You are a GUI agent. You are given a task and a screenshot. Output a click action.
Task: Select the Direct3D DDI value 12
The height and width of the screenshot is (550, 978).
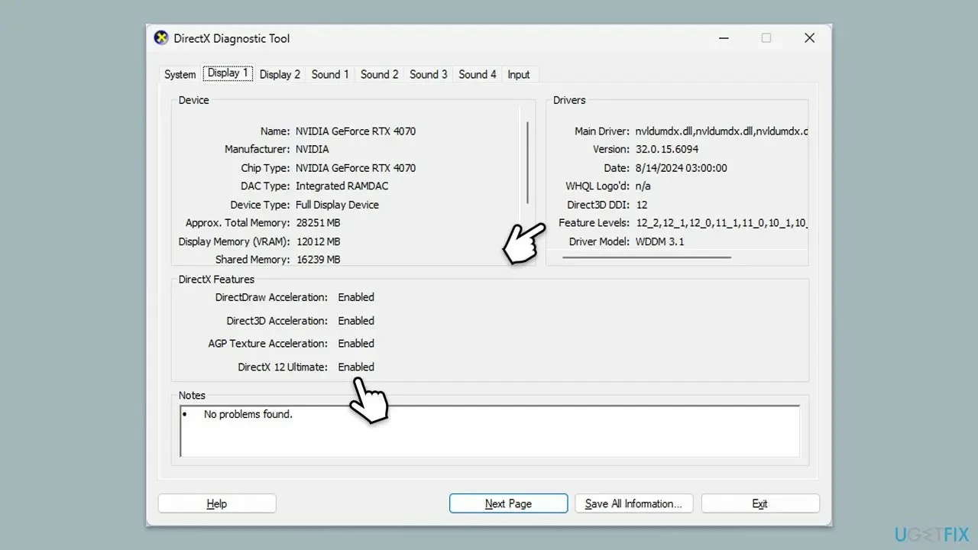[x=642, y=205]
